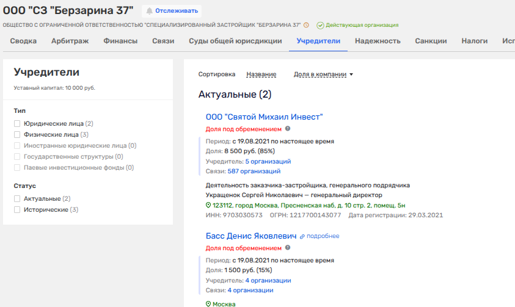Check the Физические лица filter
This screenshot has height=307, width=515.
click(18, 134)
